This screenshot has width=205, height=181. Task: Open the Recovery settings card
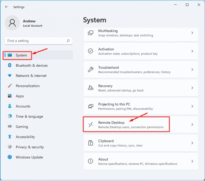click(141, 88)
